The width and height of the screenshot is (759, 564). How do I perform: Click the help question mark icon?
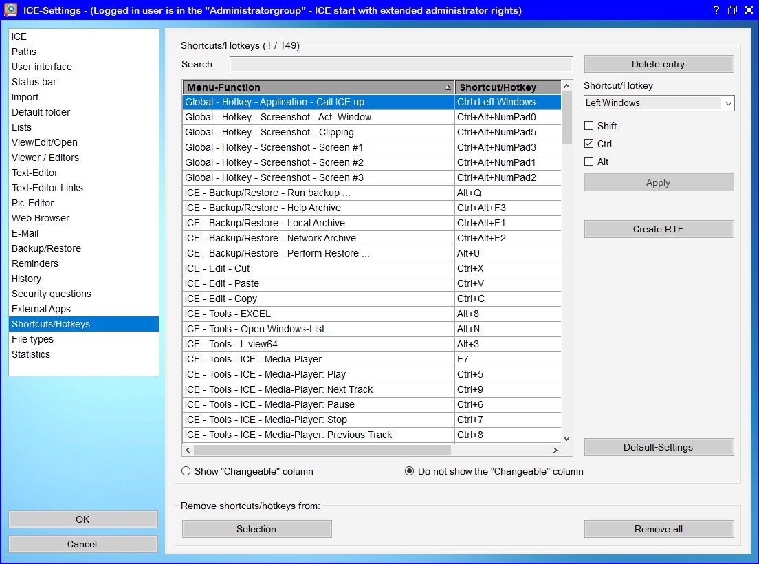coord(716,10)
